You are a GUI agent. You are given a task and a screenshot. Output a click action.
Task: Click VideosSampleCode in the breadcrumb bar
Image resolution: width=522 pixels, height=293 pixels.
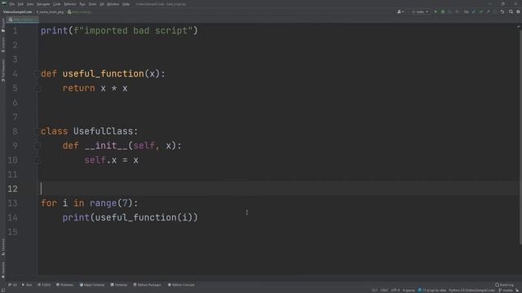point(18,12)
